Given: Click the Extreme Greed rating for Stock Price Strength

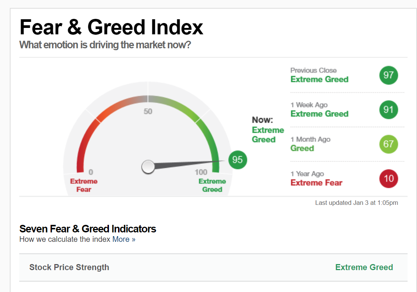Looking at the screenshot, I should tap(364, 267).
